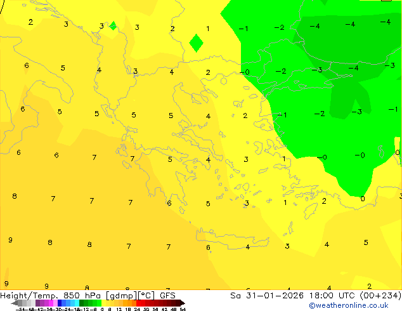The image size is (402, 311).
Task: Click the gray arrow at the legend's left end
Action: pyautogui.click(x=15, y=303)
